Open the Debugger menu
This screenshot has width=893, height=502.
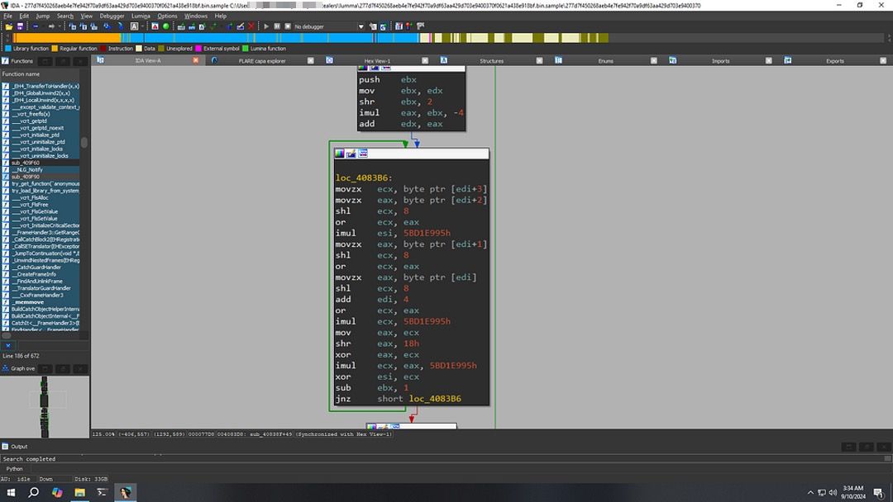(112, 16)
